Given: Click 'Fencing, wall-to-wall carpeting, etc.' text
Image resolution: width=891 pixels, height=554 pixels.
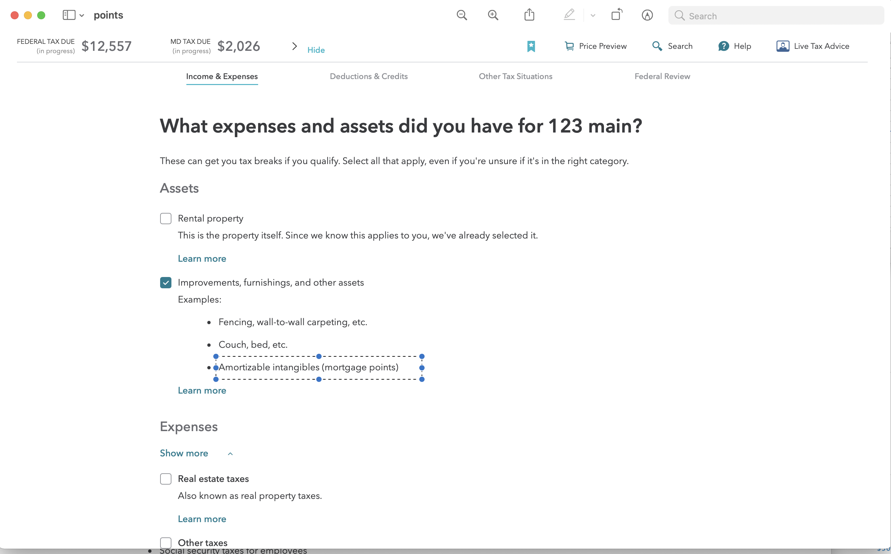Looking at the screenshot, I should [293, 322].
